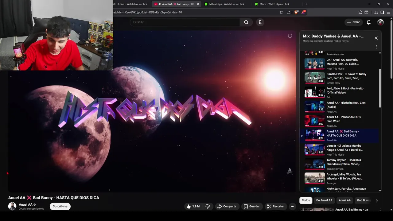Mute the tab via the speaker icon
Viewport: 393px width, 221px height.
tap(160, 4)
